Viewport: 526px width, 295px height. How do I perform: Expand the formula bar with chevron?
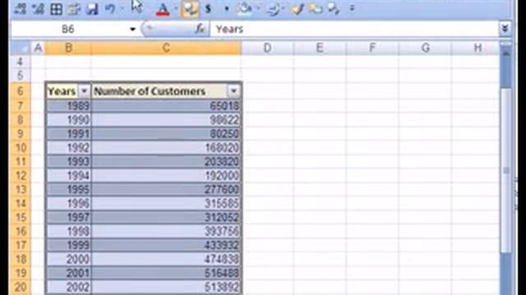tap(505, 29)
